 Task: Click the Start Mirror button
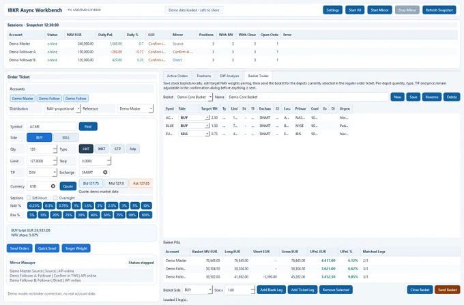click(x=379, y=10)
